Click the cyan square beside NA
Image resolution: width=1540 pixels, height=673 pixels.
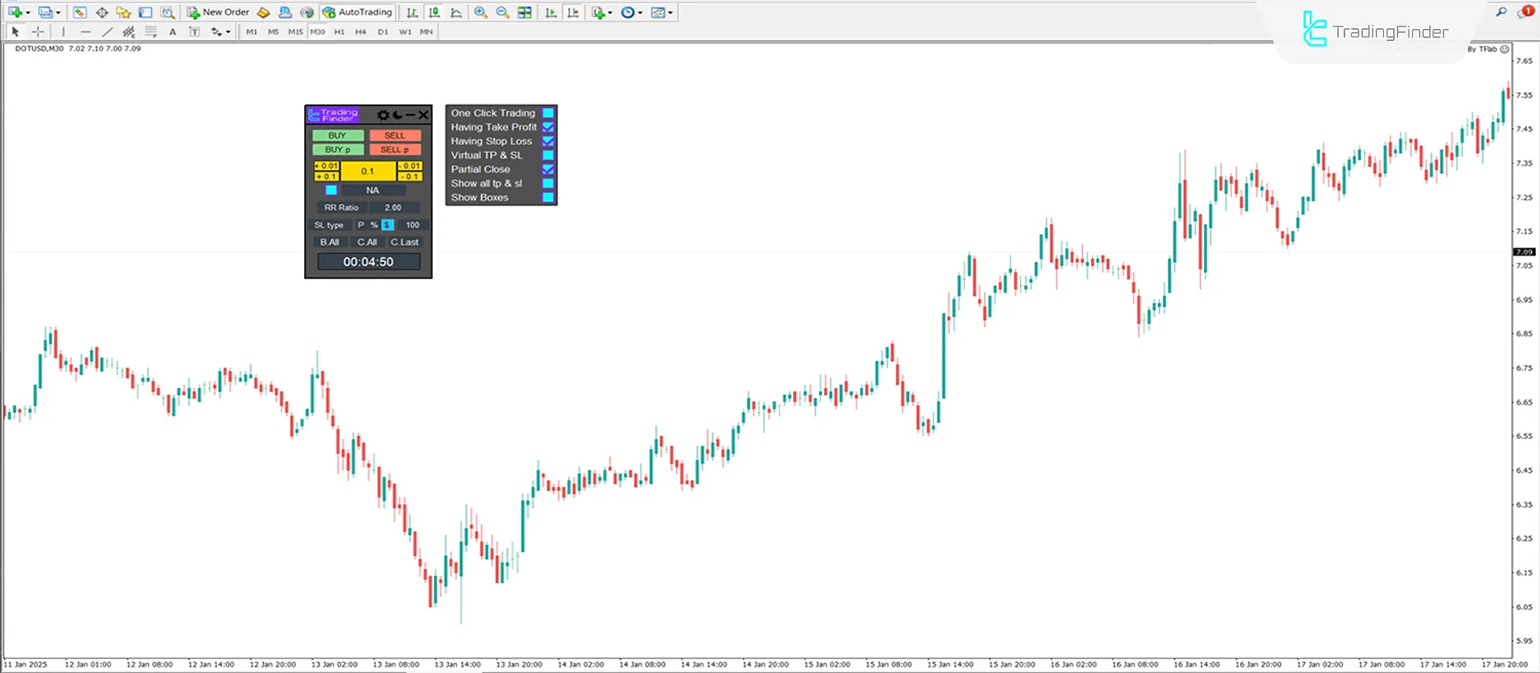click(331, 191)
